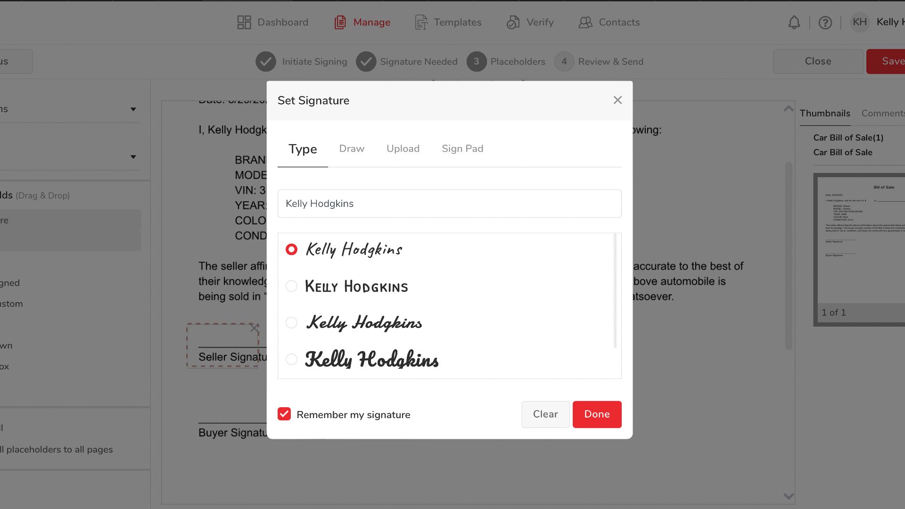The image size is (905, 509).
Task: Switch to the Draw tab
Action: tap(352, 148)
